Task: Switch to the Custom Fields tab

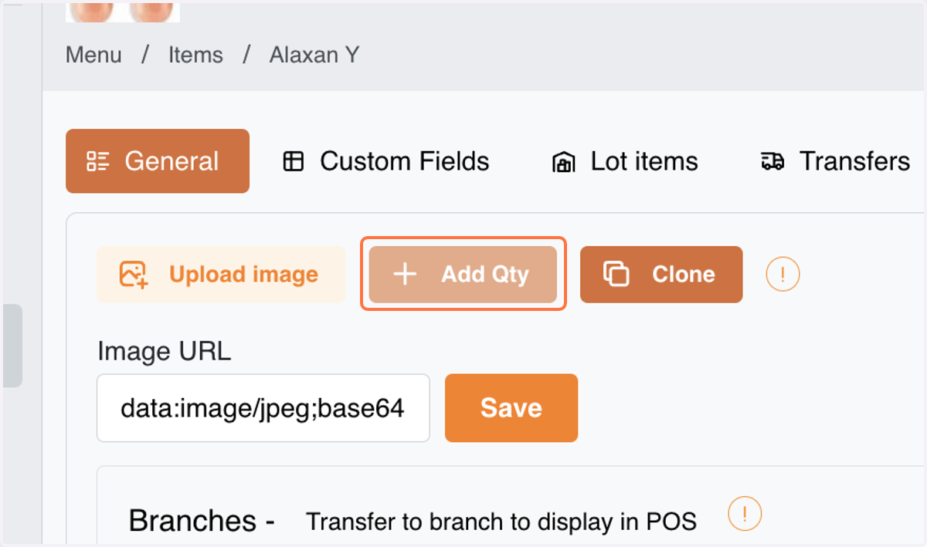Action: click(x=386, y=161)
